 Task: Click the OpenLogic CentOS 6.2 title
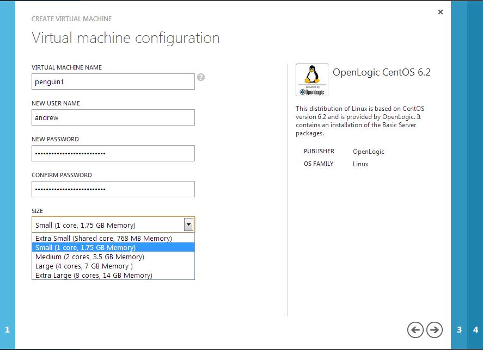(381, 72)
